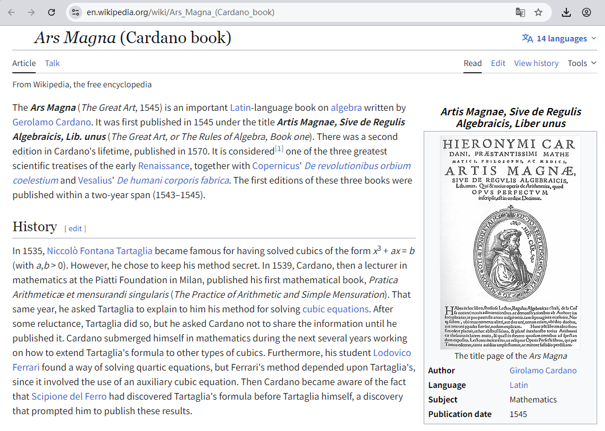Open site information icon in address bar

coord(76,12)
